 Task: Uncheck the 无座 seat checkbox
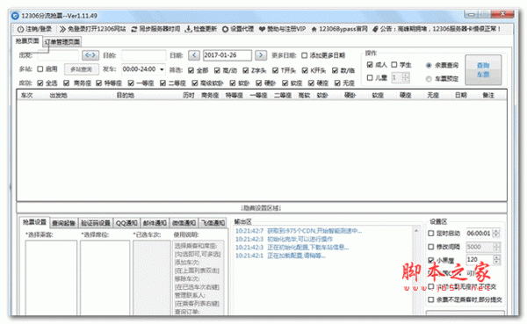pyautogui.click(x=337, y=83)
